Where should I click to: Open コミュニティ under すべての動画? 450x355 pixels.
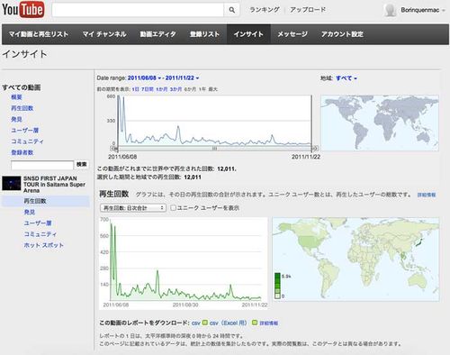27,141
